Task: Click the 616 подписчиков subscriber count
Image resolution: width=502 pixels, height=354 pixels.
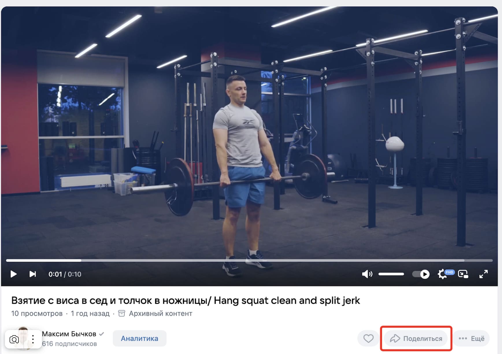Action: [x=69, y=344]
